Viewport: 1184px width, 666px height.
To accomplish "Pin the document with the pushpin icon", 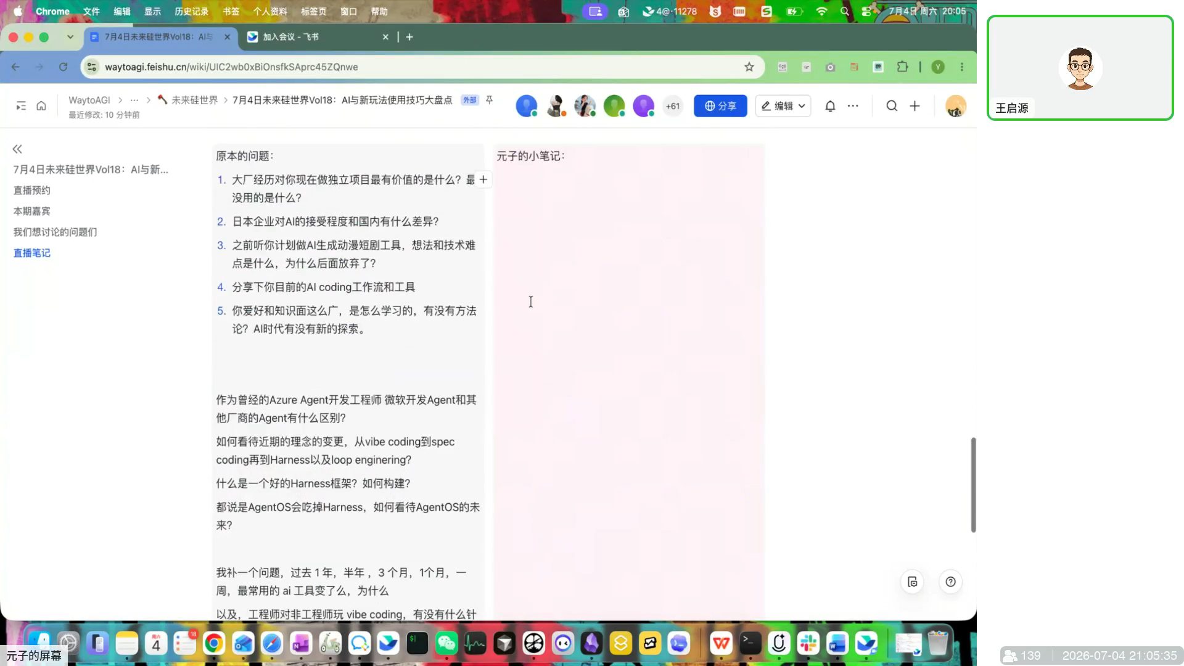I will coord(489,100).
